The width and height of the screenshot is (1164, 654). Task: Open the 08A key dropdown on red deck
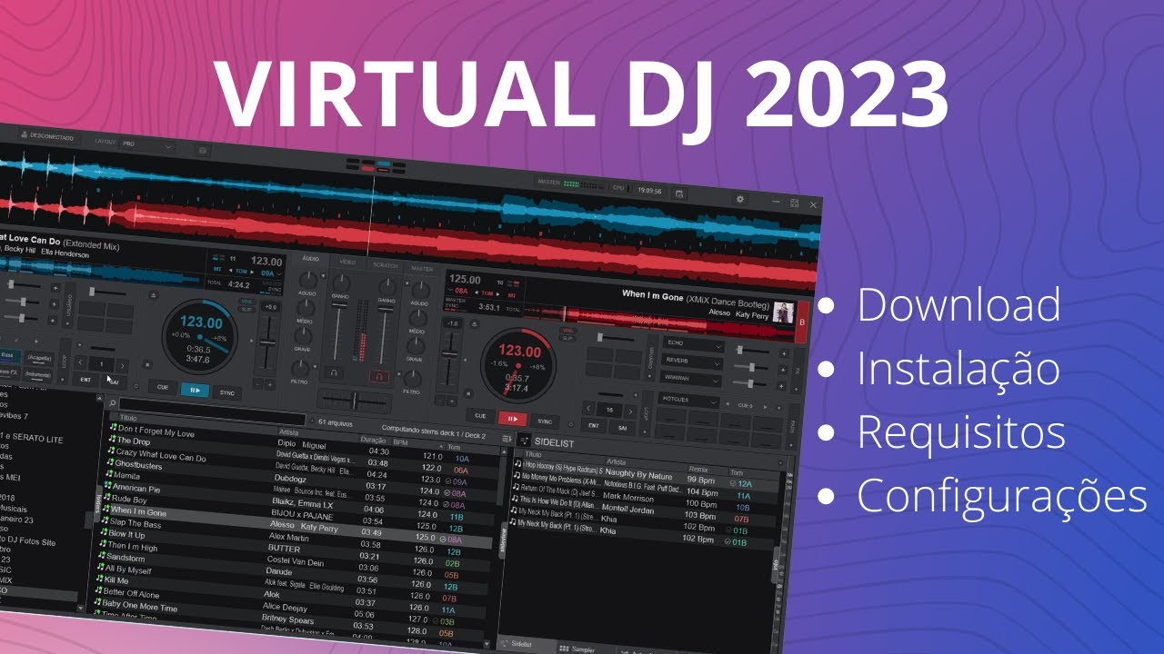[459, 291]
